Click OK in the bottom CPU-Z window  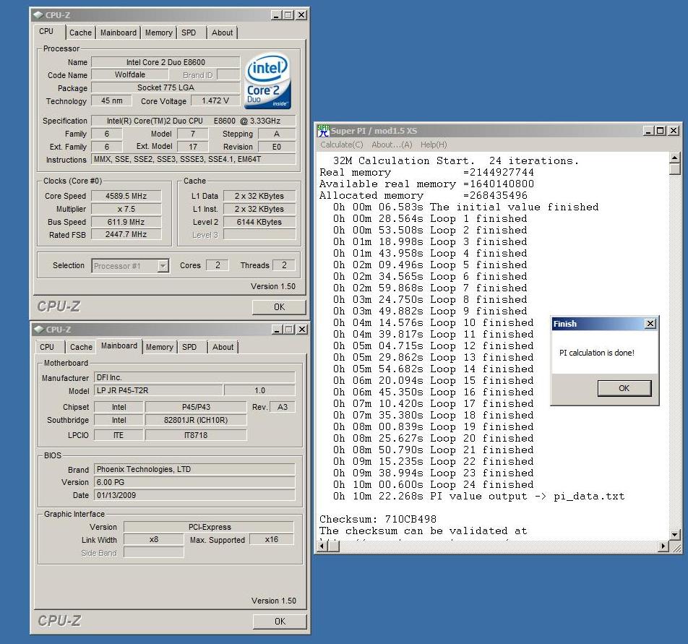pos(280,621)
